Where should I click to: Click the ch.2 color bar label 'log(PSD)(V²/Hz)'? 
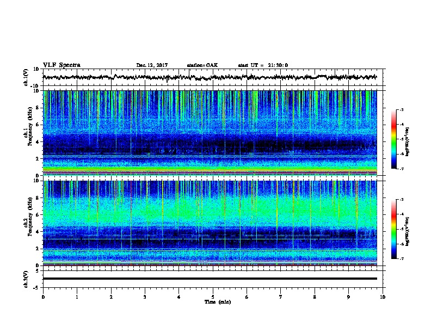pyautogui.click(x=408, y=231)
